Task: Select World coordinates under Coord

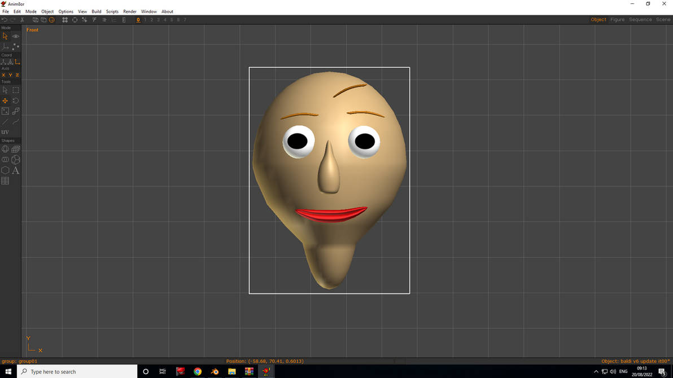Action: coord(3,62)
